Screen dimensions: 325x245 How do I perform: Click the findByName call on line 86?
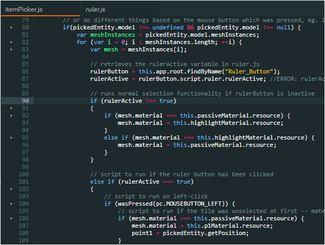[204, 72]
